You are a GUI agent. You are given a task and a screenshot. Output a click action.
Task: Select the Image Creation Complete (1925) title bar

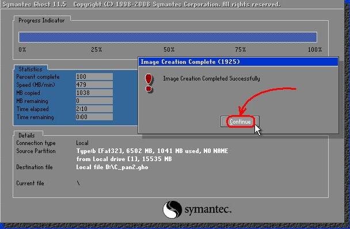[x=238, y=62]
